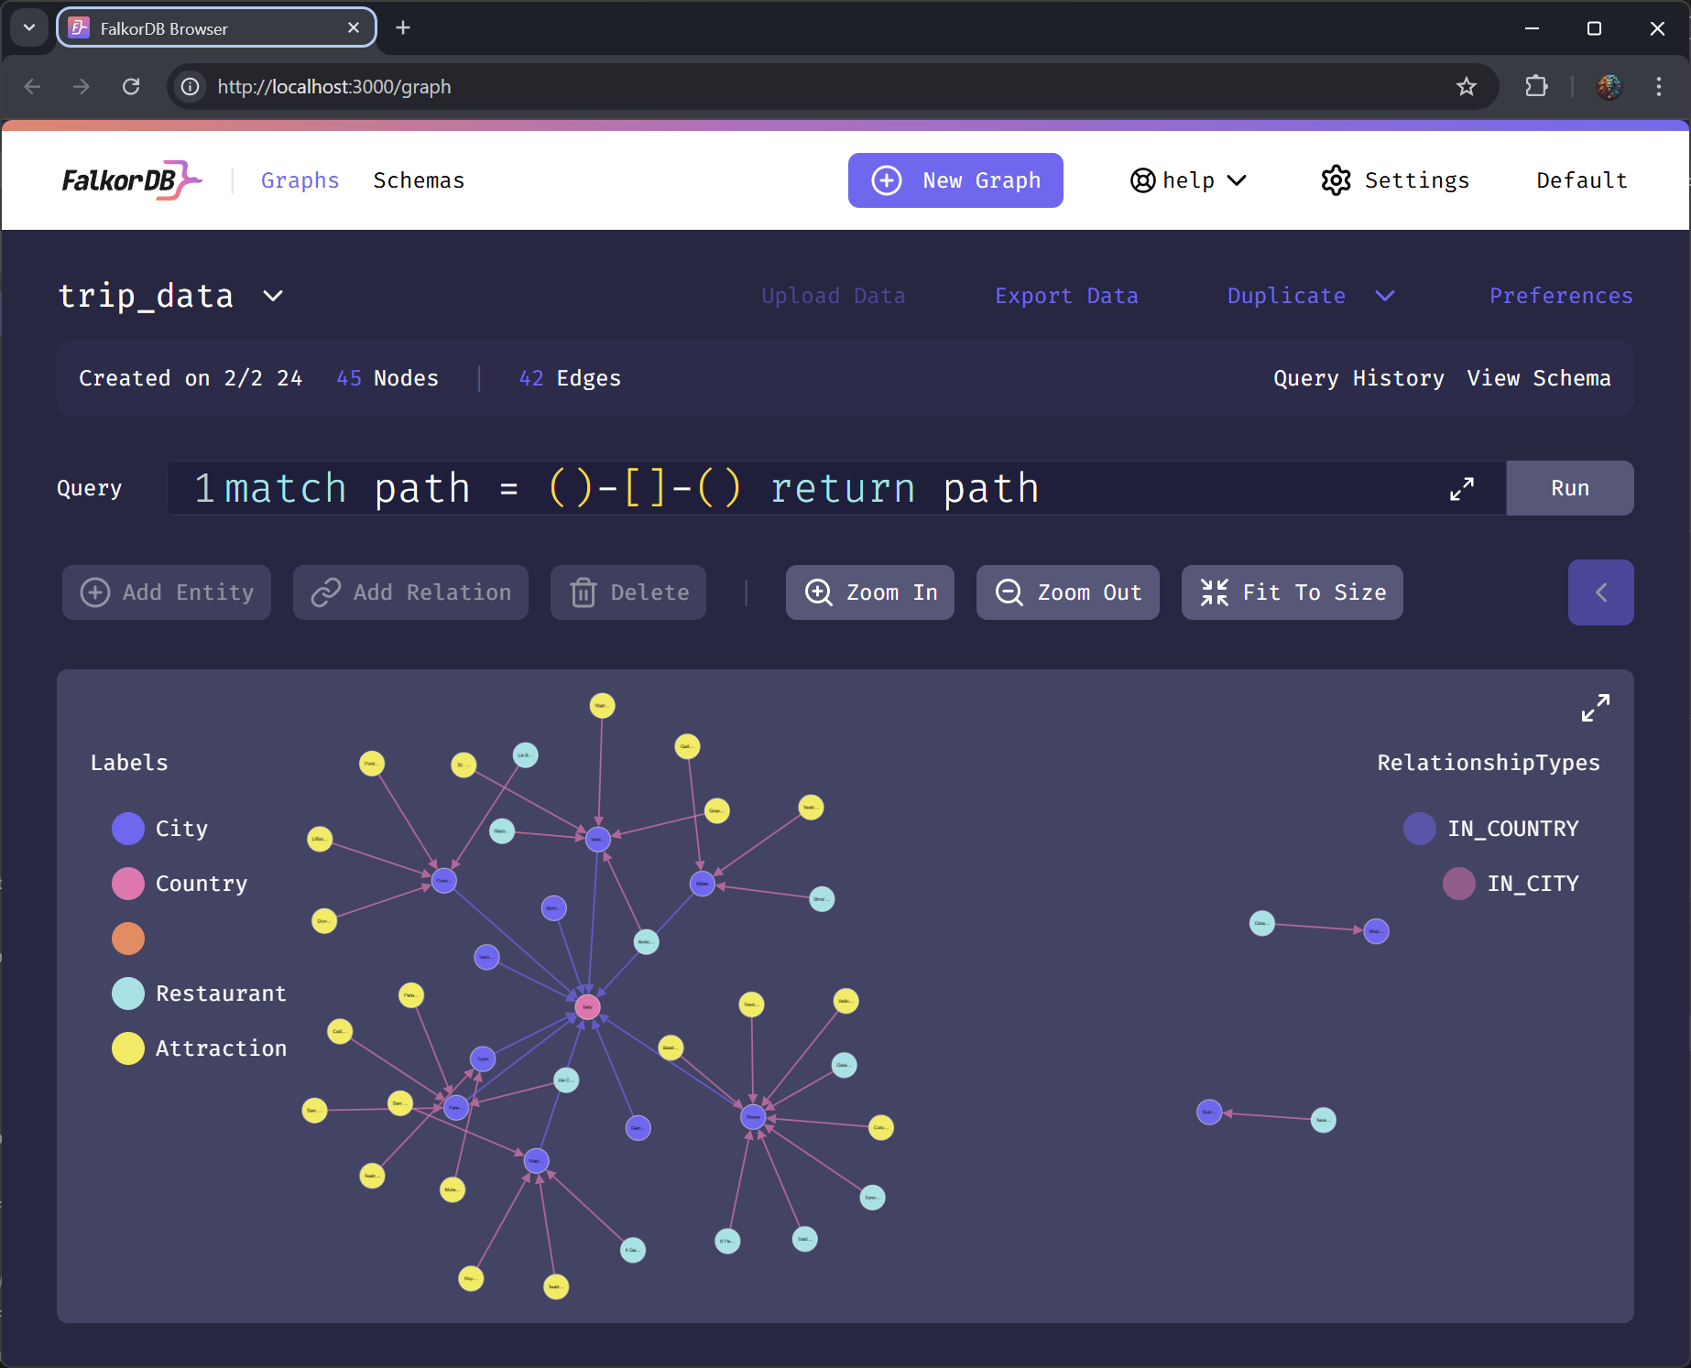Image resolution: width=1691 pixels, height=1368 pixels.
Task: Open the trip_data graph selector dropdown
Action: tap(273, 296)
